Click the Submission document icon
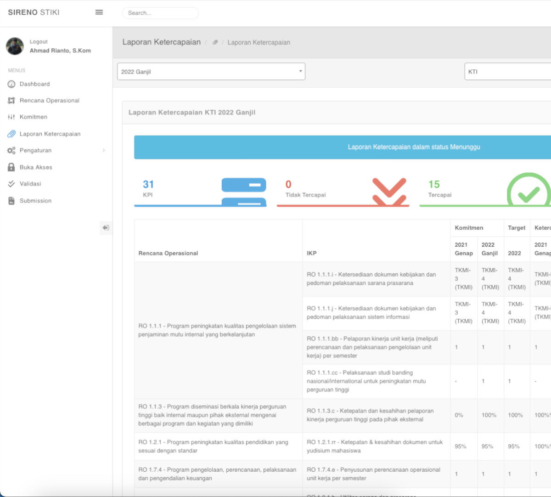The width and height of the screenshot is (551, 497). coord(11,201)
